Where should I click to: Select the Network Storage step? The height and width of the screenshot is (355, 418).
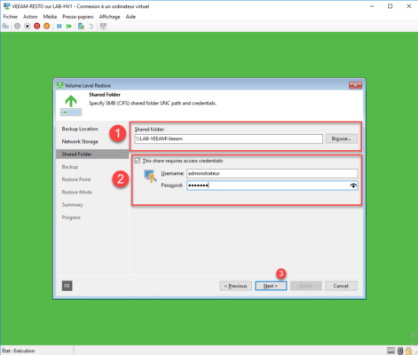tap(80, 142)
